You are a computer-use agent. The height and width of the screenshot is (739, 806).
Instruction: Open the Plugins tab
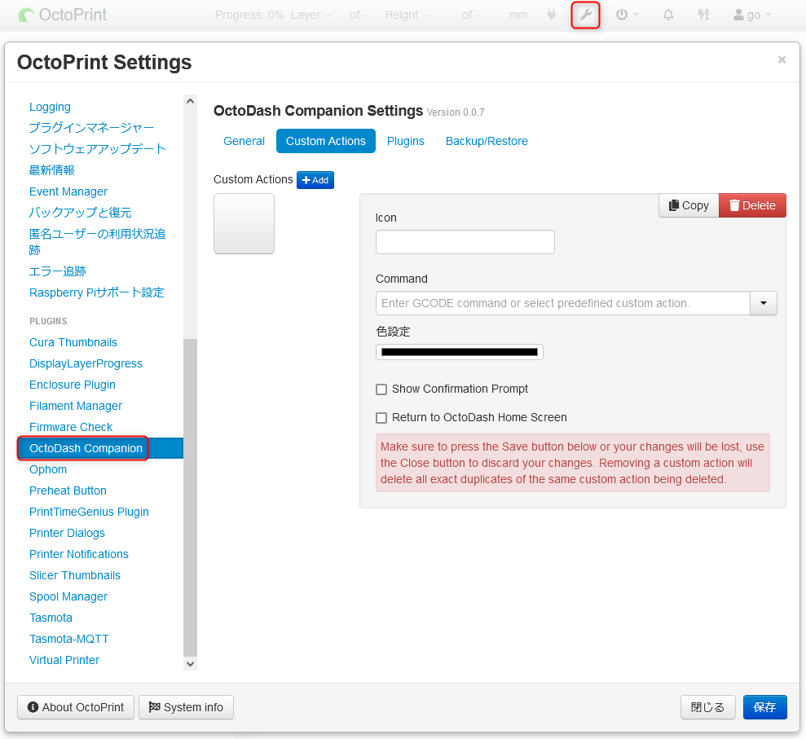406,141
